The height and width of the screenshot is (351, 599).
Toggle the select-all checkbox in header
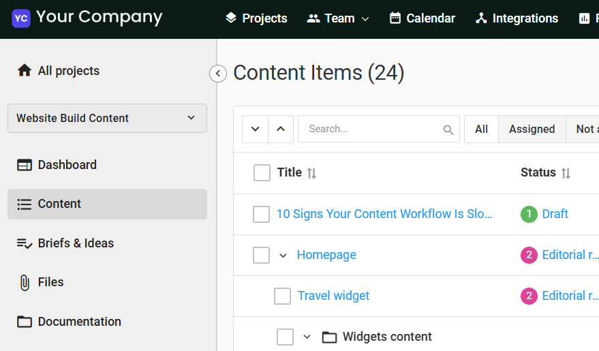pos(262,172)
